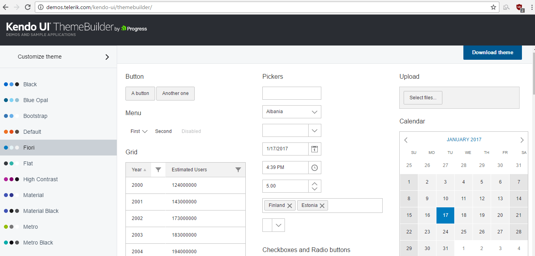Click the Estimated Users filter icon
535x256 pixels.
[x=238, y=170]
